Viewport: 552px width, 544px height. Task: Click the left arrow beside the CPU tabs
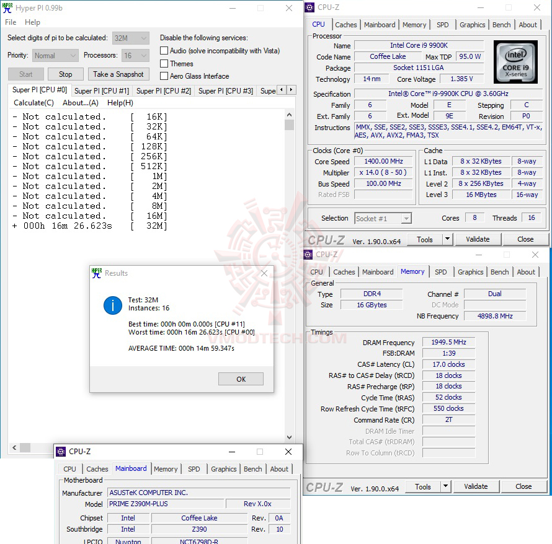pyautogui.click(x=283, y=89)
